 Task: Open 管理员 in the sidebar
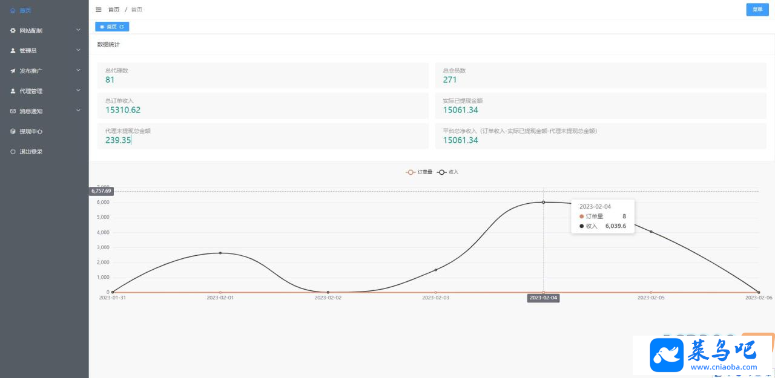[x=44, y=51]
